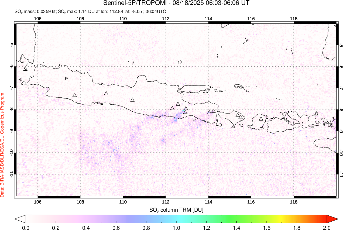Image resolution: width=343 pixels, height=230 pixels.
Task: Click the red right arrow of the colorbar
Action: (x=332, y=219)
